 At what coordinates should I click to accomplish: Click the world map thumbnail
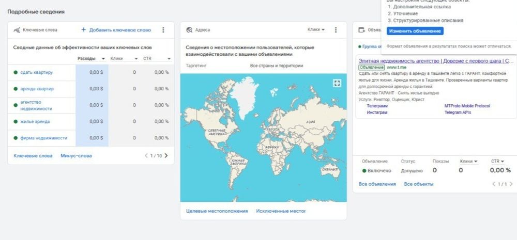click(x=263, y=138)
